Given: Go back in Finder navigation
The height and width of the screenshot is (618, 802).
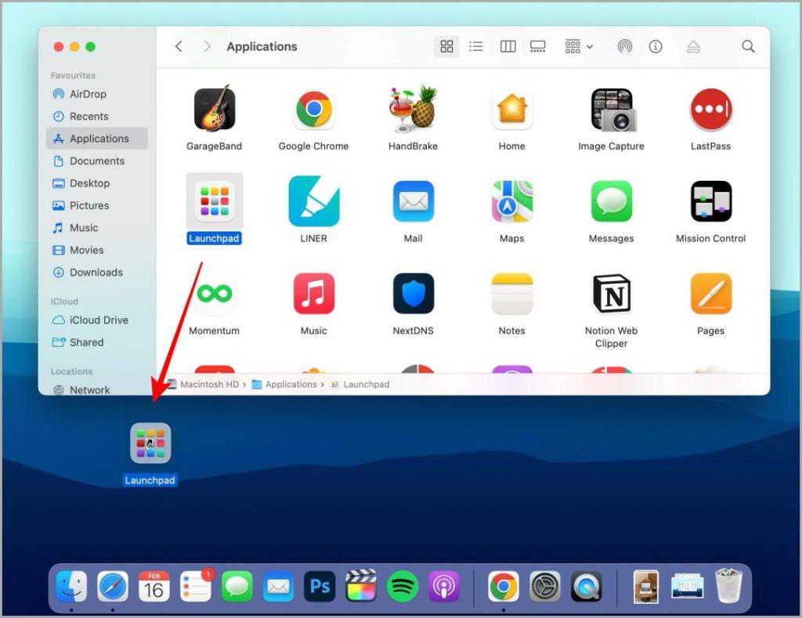Looking at the screenshot, I should 179,46.
